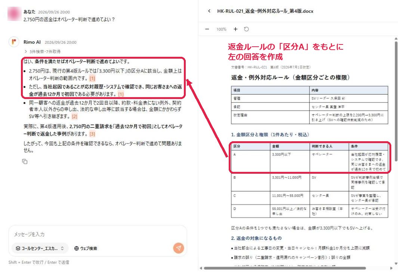The image size is (398, 272).
Task: Click the 3,300円以下 amount cell
Action: 290,161
